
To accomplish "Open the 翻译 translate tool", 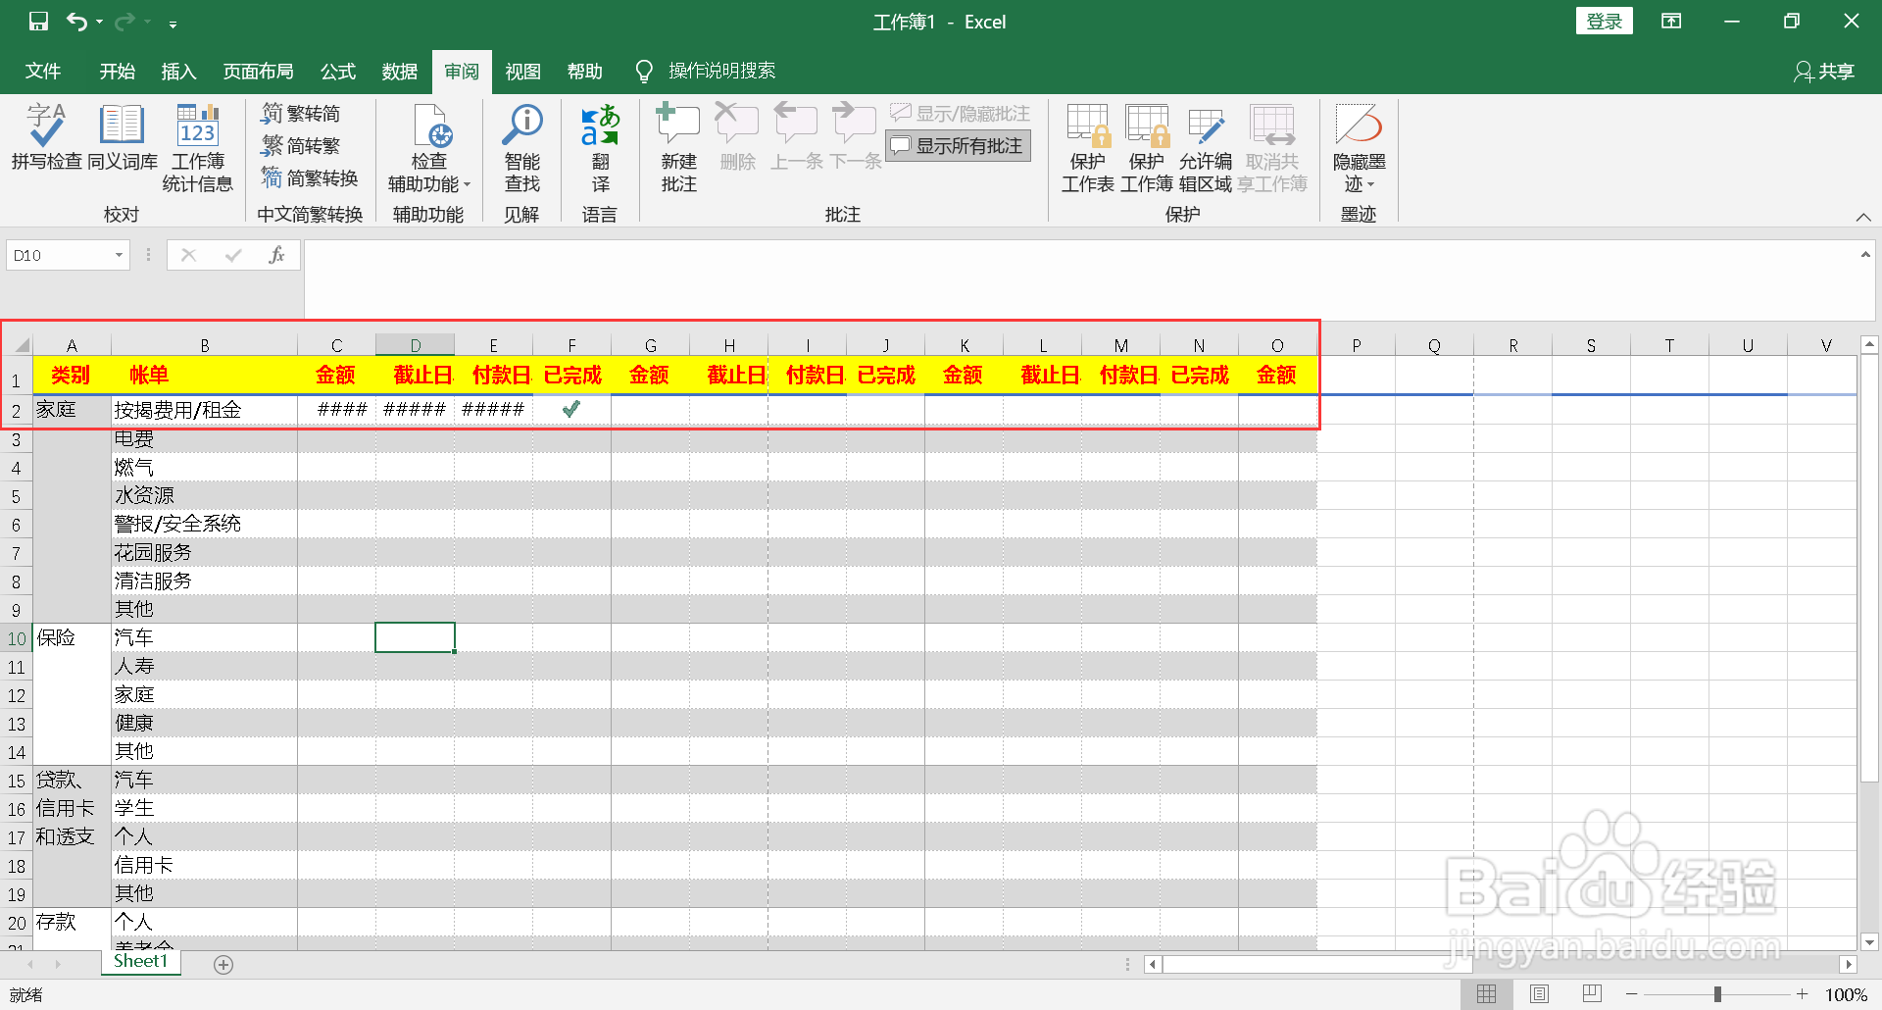I will pos(599,145).
